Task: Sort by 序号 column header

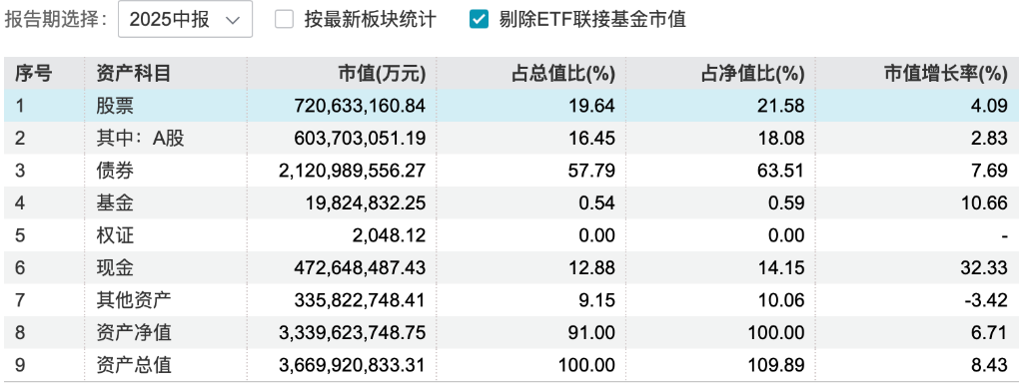Action: coord(34,74)
